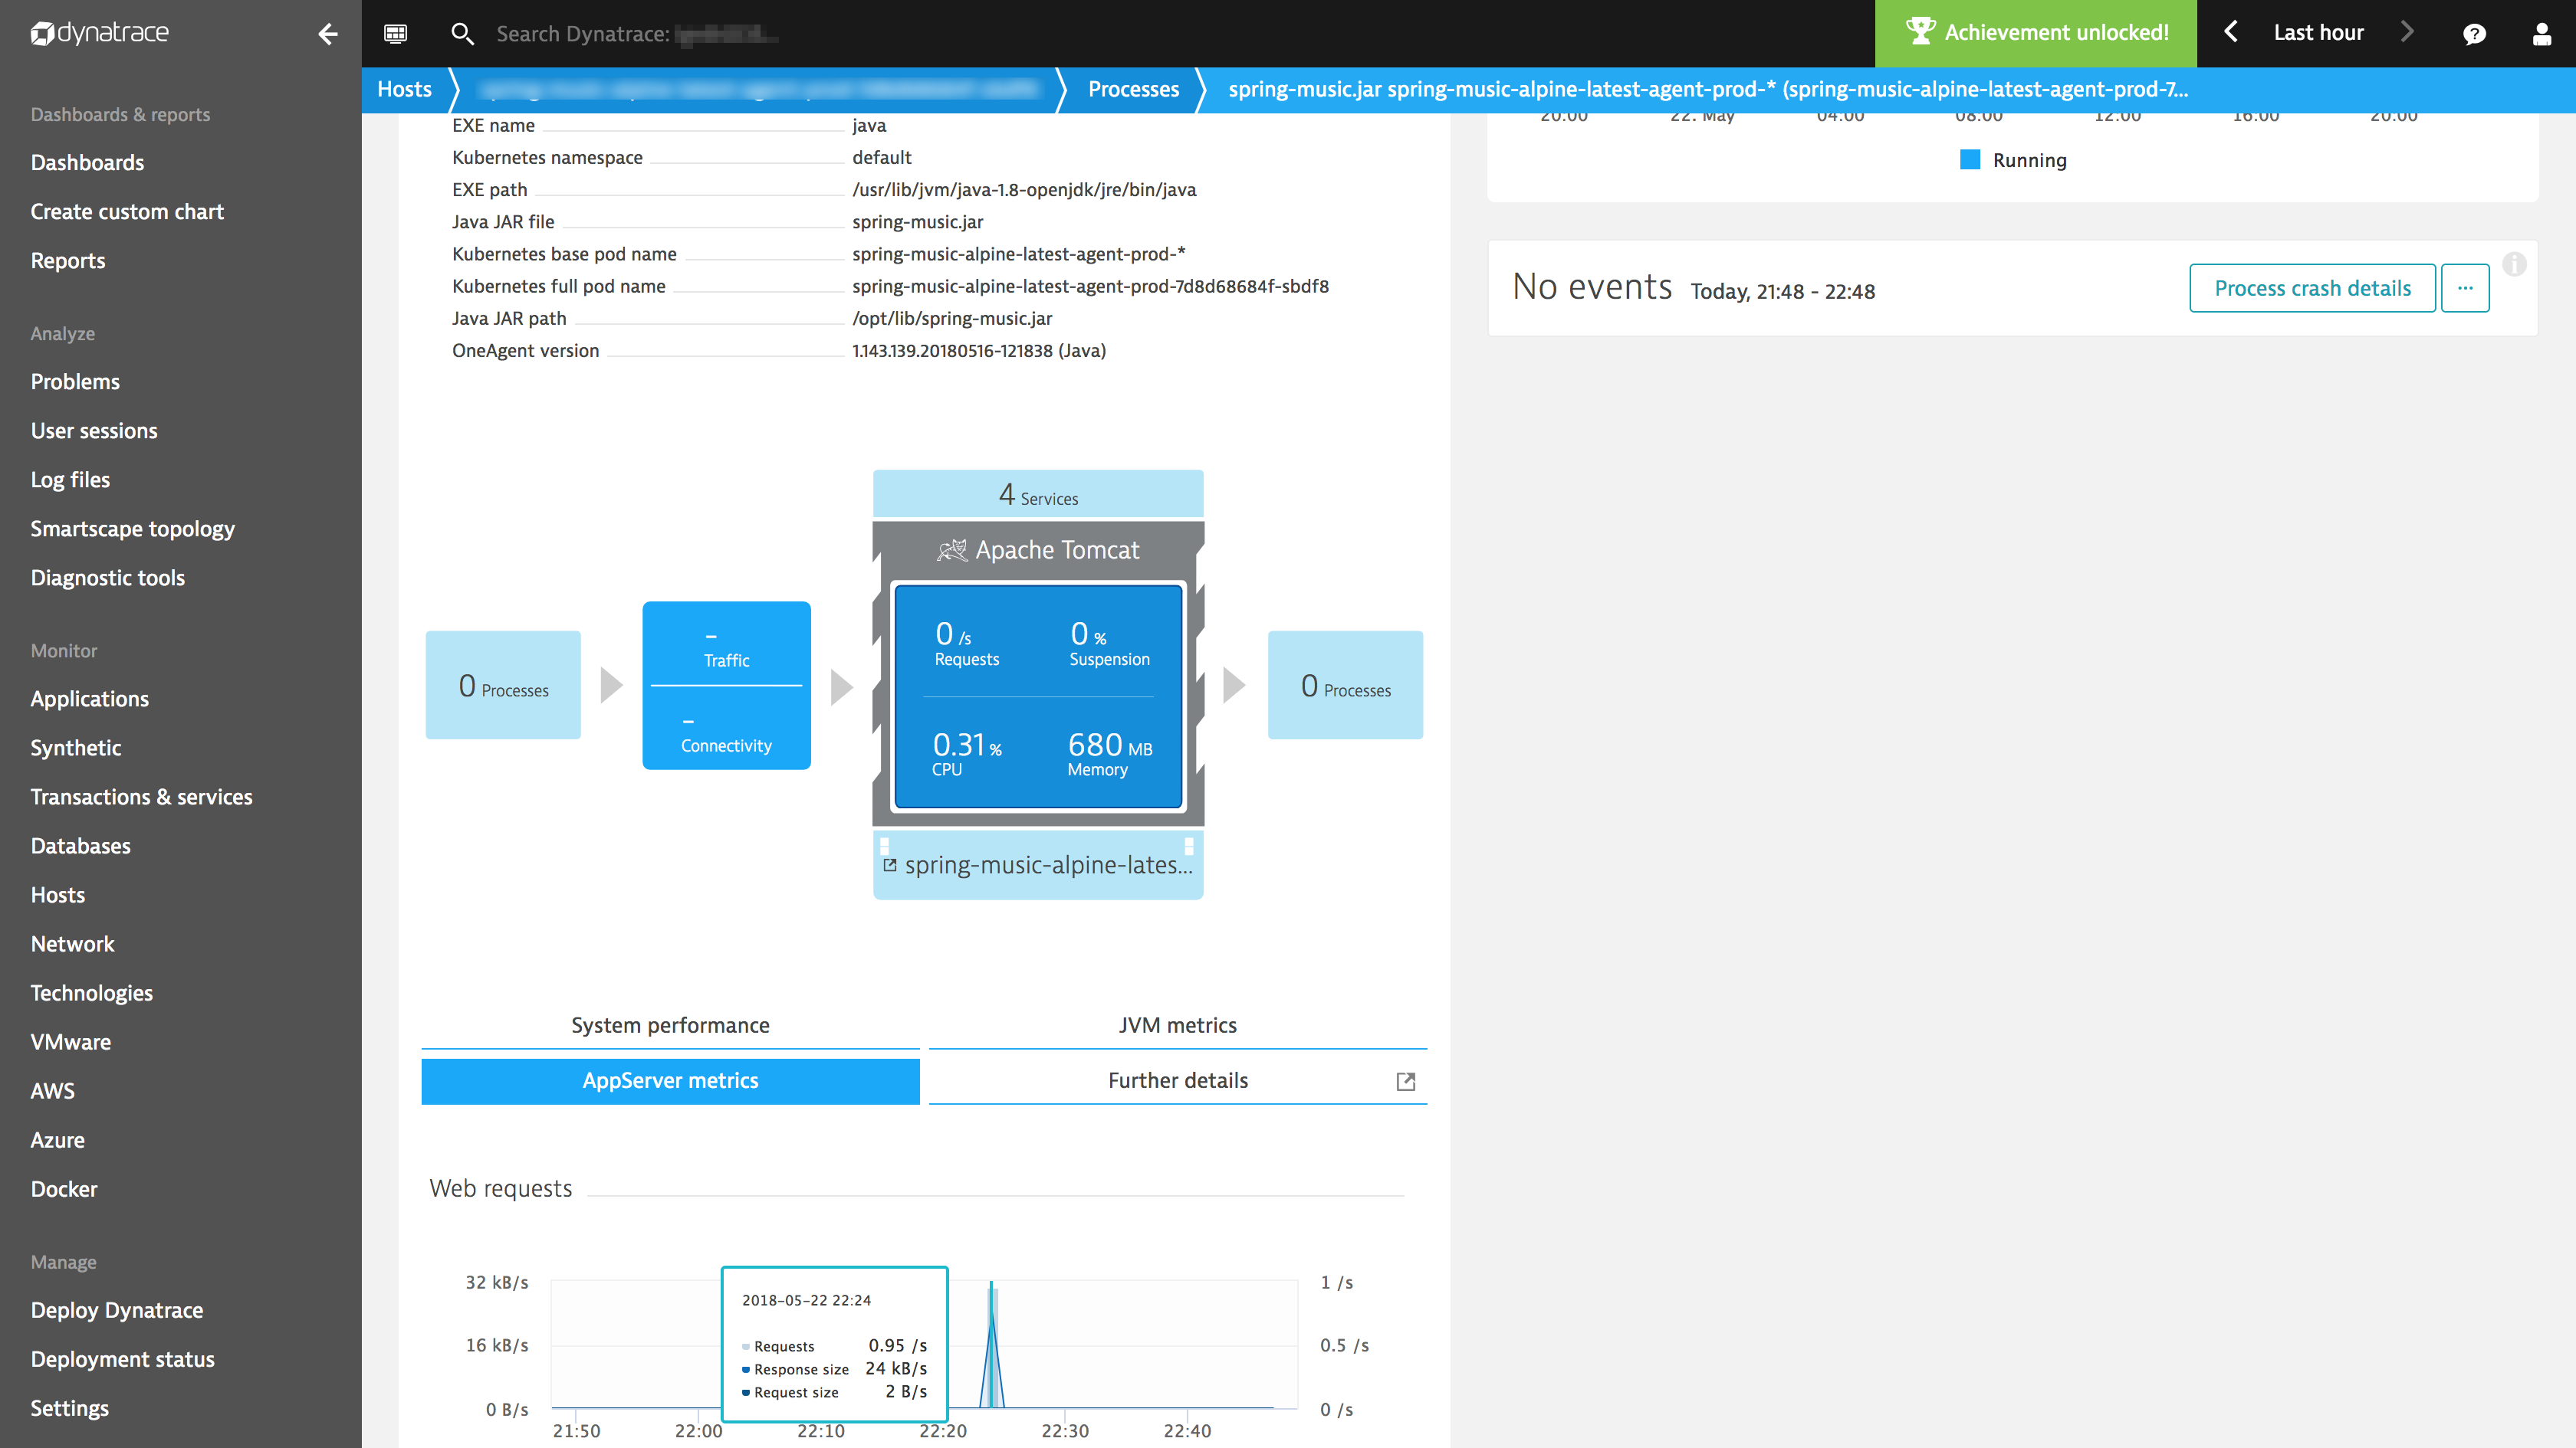Open Reports in sidebar
2576x1448 pixels.
[68, 260]
